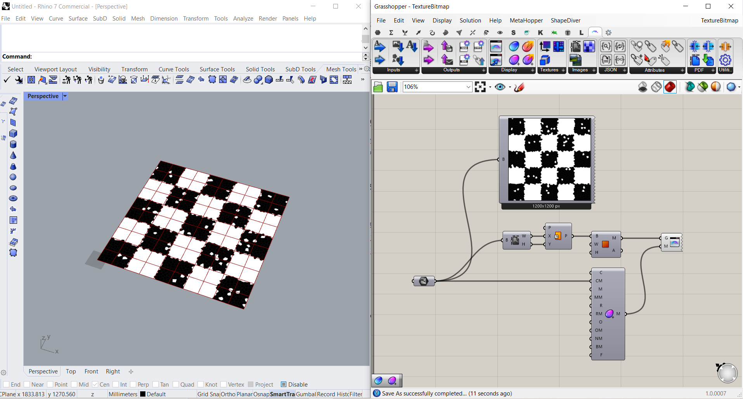Expand the Display panel plus button
Image resolution: width=743 pixels, height=399 pixels.
[532, 70]
